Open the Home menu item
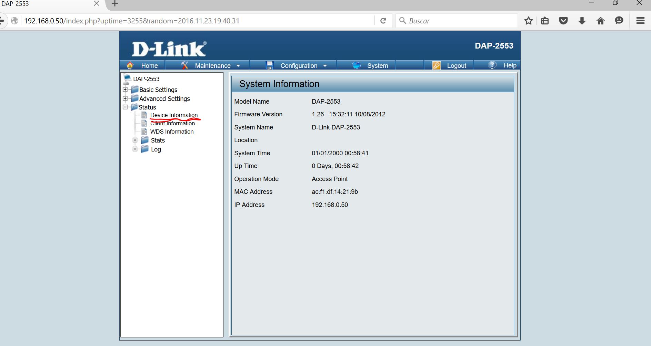The width and height of the screenshot is (651, 346). coord(149,65)
